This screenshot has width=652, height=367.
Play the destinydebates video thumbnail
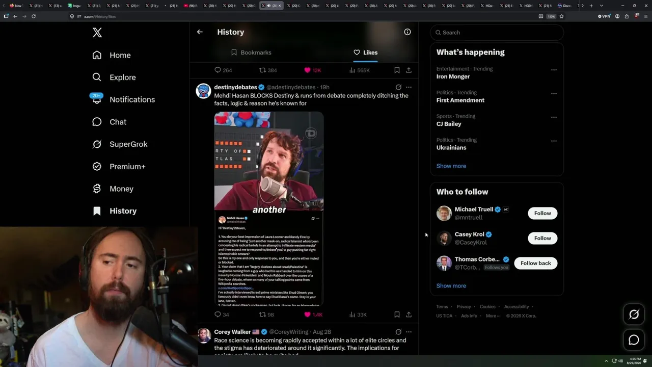tap(269, 208)
